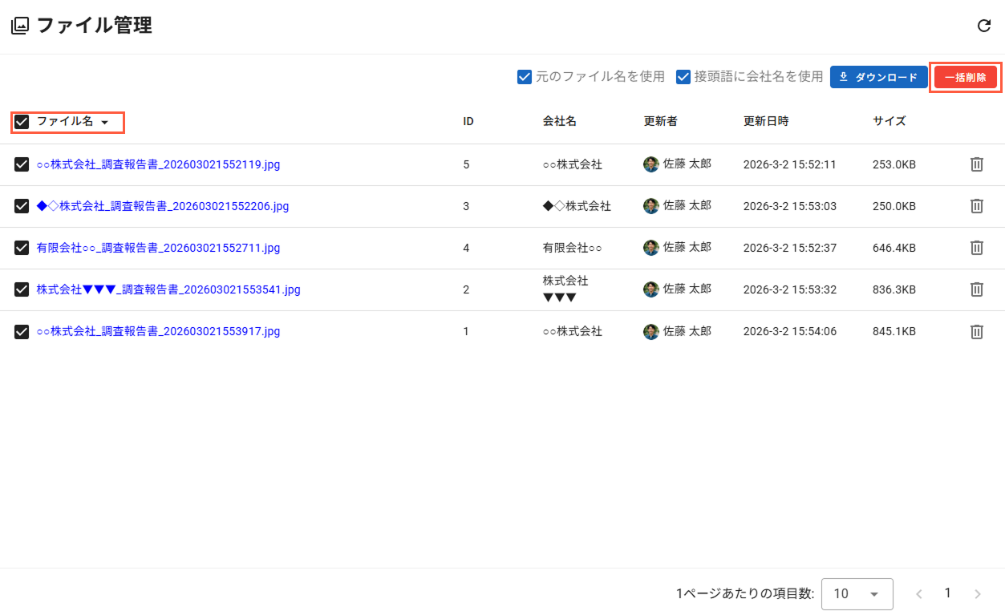Image resolution: width=1005 pixels, height=611 pixels.
Task: Click the ファイル名 sort arrow
Action: coord(104,123)
